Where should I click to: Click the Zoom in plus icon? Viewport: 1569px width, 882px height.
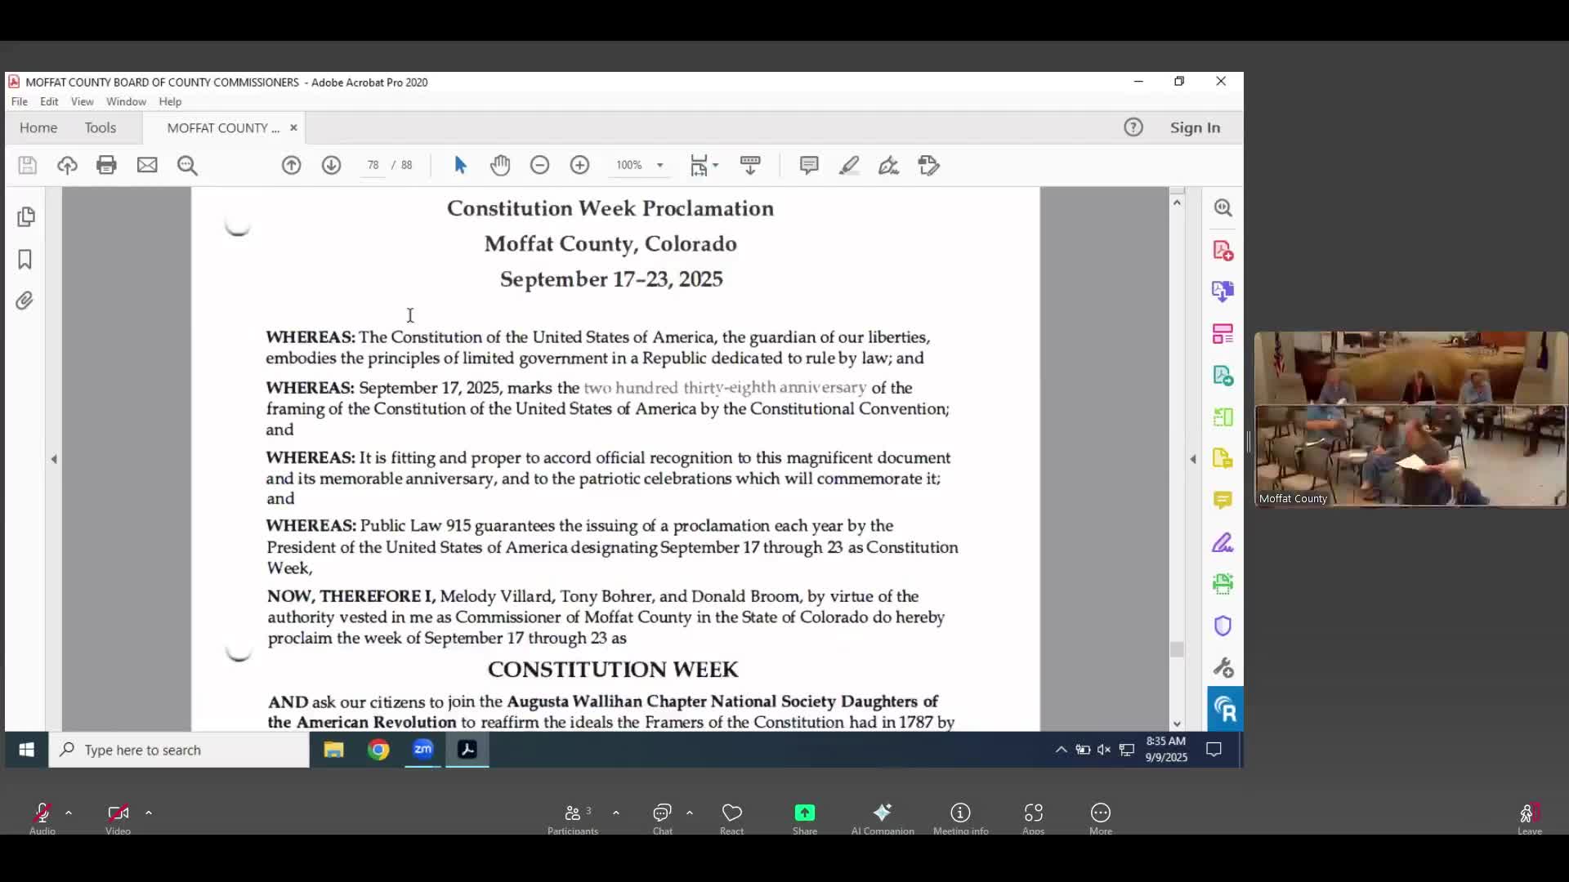(579, 165)
